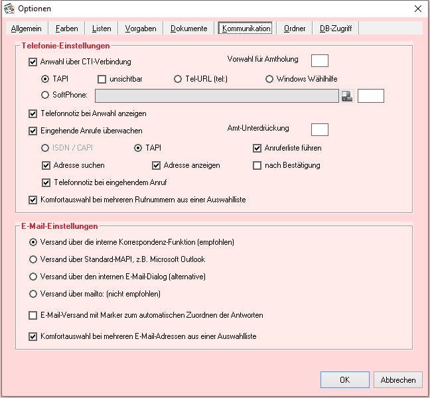The image size is (430, 398).
Task: Switch to the Allgemein tab
Action: click(x=27, y=29)
